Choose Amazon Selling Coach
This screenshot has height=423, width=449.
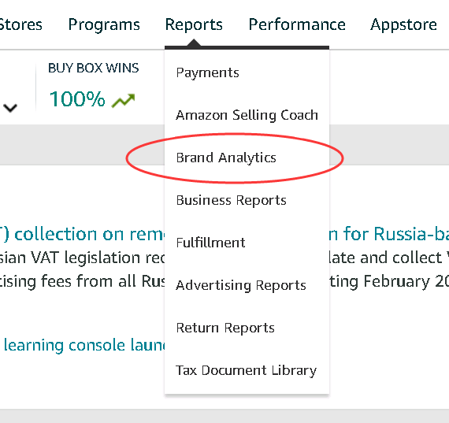pyautogui.click(x=247, y=115)
